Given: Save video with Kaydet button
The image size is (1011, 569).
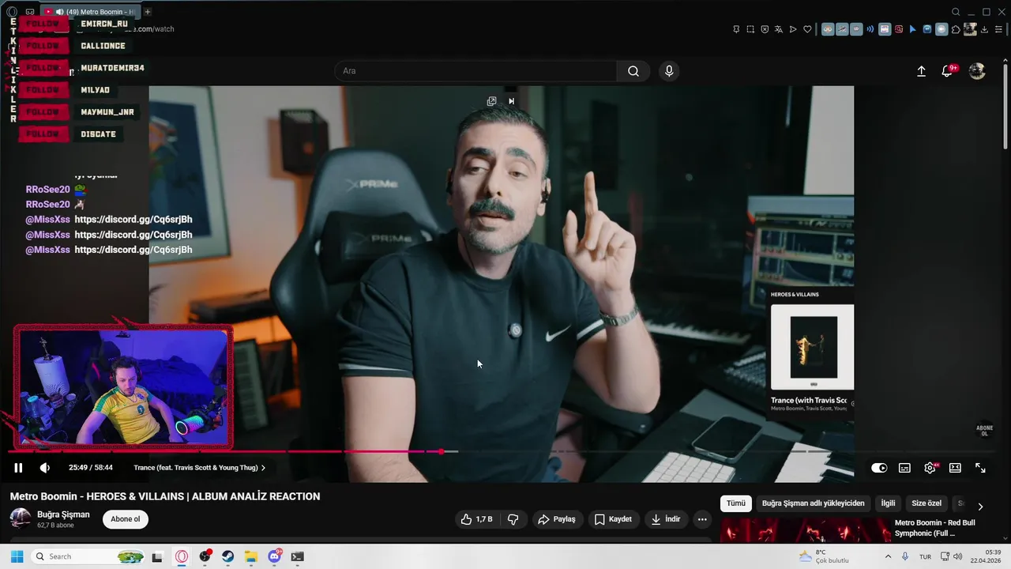Looking at the screenshot, I should click(613, 519).
